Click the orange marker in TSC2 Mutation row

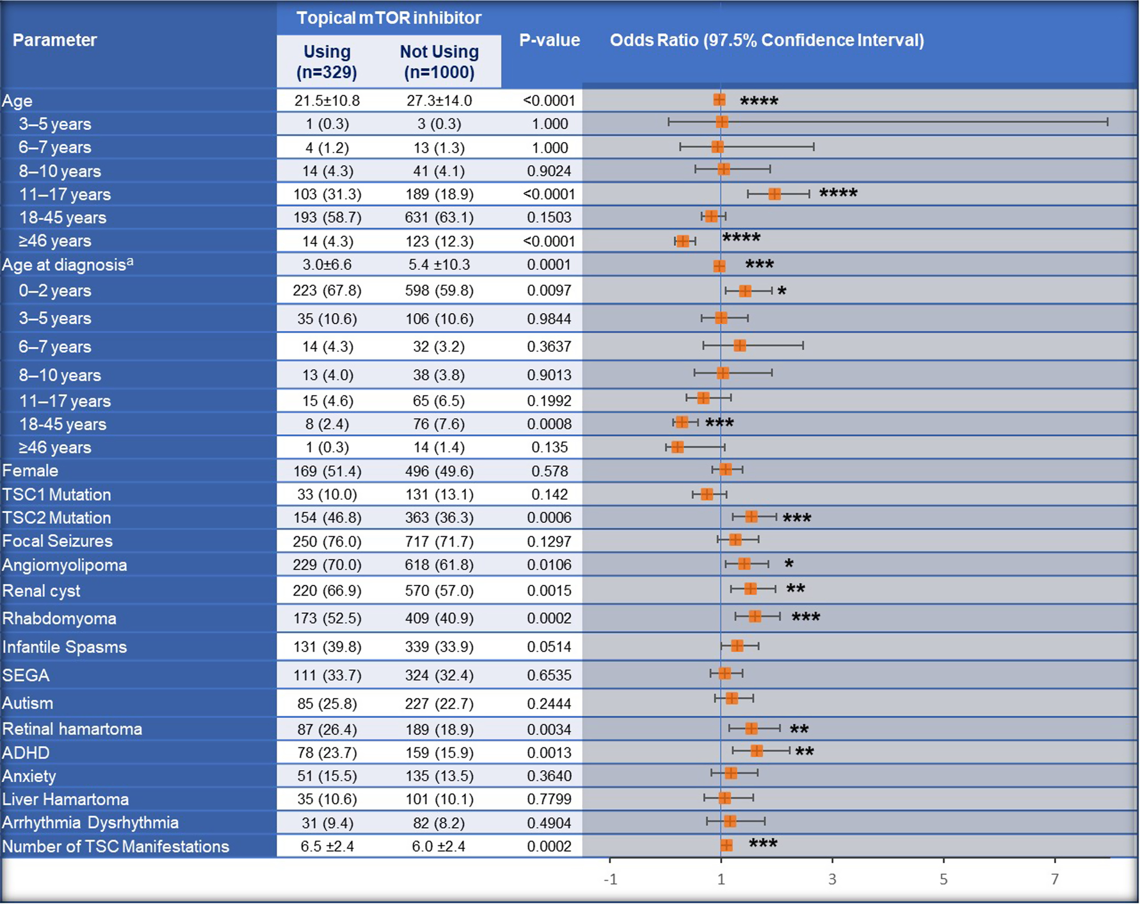coord(751,516)
